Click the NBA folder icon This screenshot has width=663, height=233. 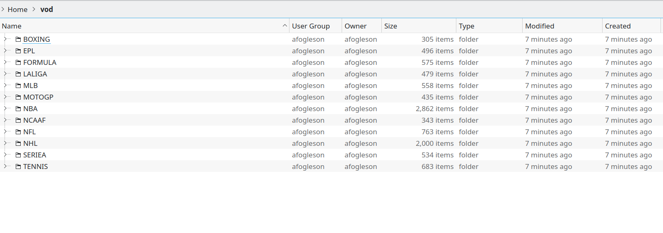coord(18,109)
